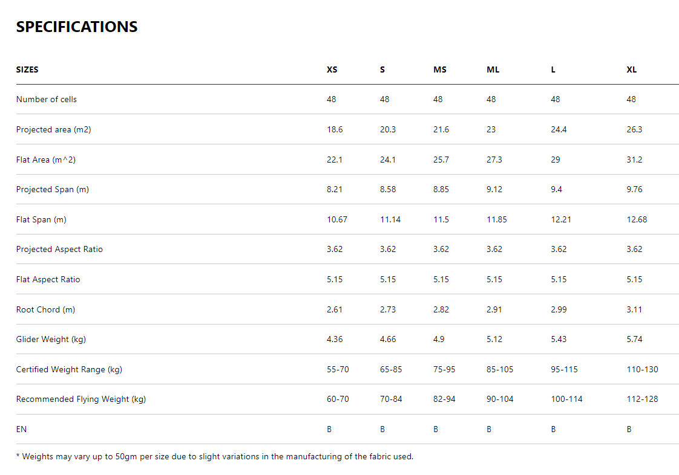Image resolution: width=679 pixels, height=475 pixels.
Task: Click the Certified Weight Range (kg) label
Action: click(69, 369)
